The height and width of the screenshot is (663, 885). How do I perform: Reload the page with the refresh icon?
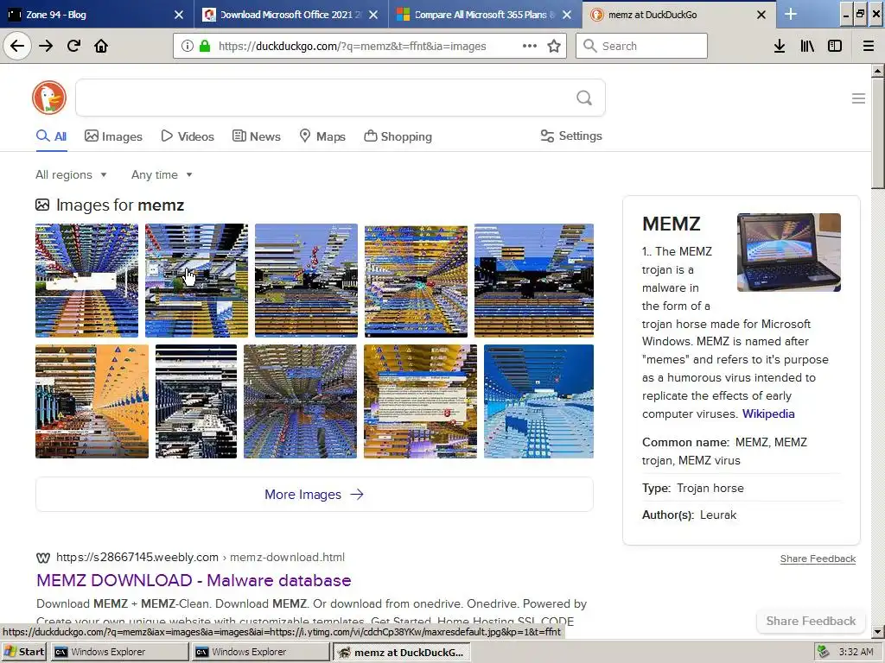[x=73, y=46]
